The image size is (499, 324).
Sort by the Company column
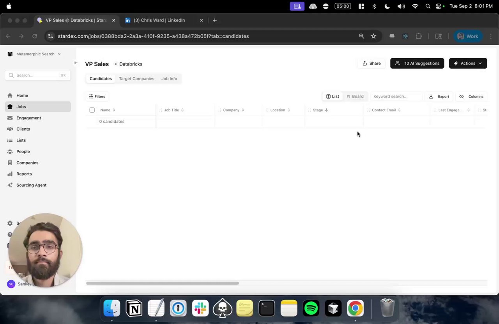(234, 110)
